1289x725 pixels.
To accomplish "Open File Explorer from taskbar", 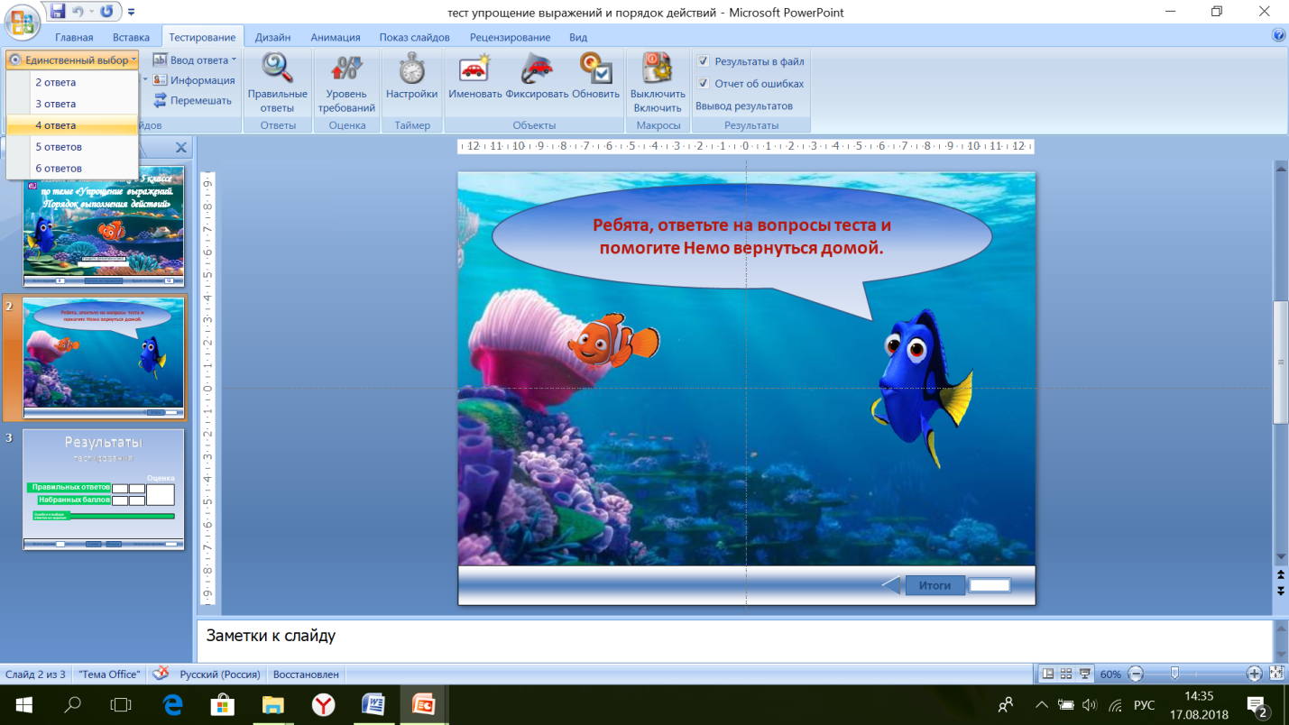I will [272, 704].
